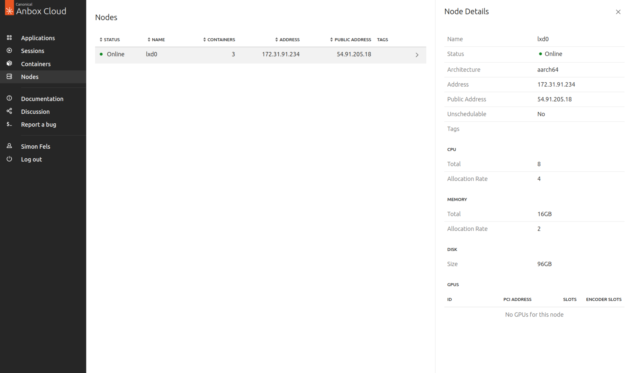The width and height of the screenshot is (629, 373).
Task: Open Containers via its sidebar icon
Action: [x=9, y=63]
